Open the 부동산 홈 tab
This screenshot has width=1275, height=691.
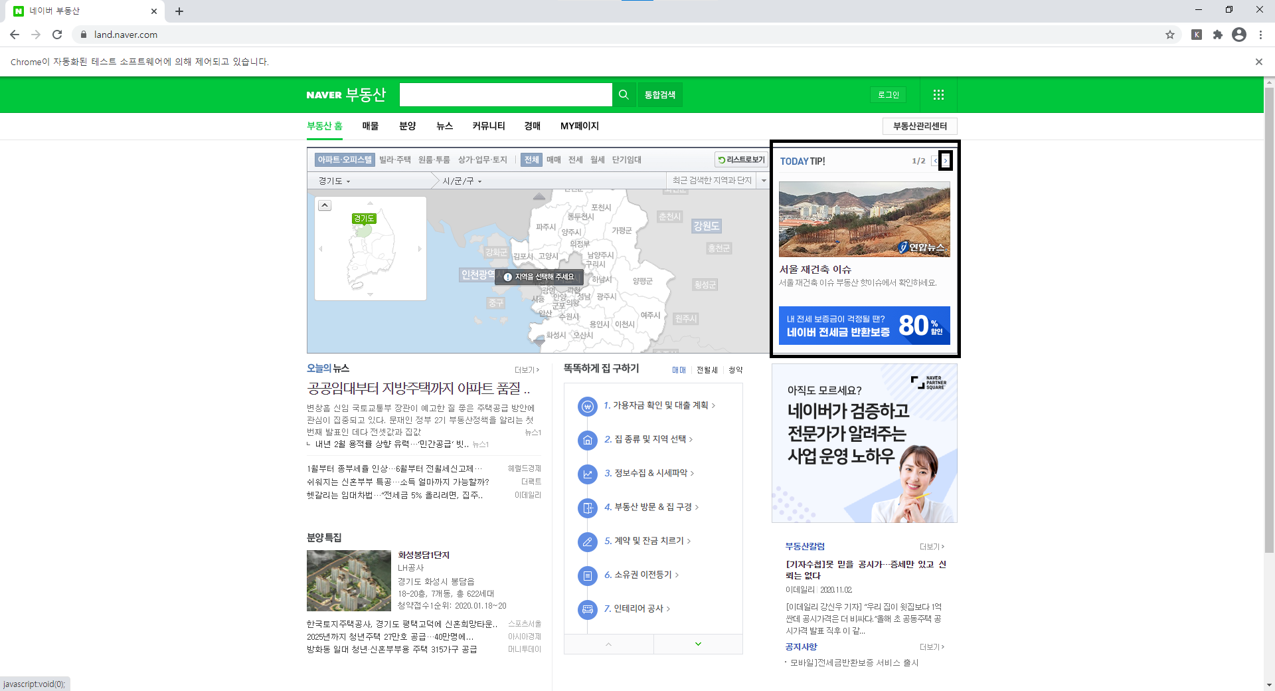point(325,126)
